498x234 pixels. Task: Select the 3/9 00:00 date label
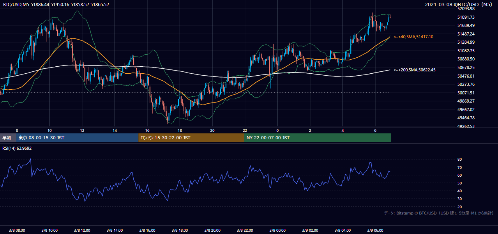(277, 230)
